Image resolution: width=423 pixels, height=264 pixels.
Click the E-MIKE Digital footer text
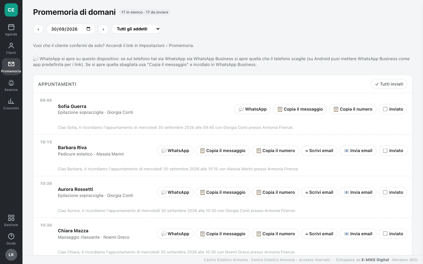pos(375,260)
